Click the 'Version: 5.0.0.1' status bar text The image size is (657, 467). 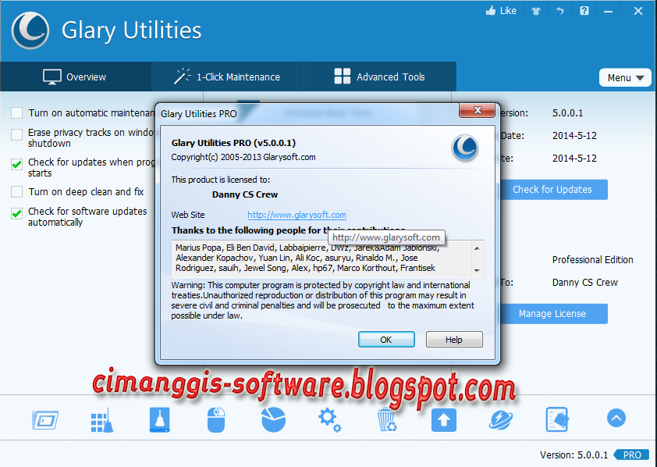(x=574, y=455)
